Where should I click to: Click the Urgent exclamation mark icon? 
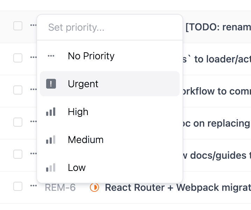pyautogui.click(x=51, y=84)
